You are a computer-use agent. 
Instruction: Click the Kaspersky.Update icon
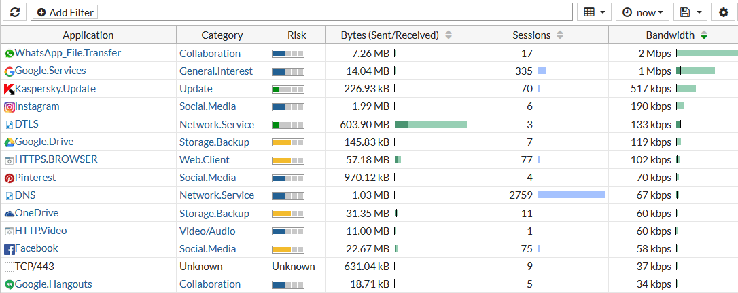(x=10, y=90)
